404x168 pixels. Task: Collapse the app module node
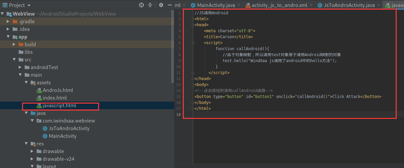click(x=8, y=37)
